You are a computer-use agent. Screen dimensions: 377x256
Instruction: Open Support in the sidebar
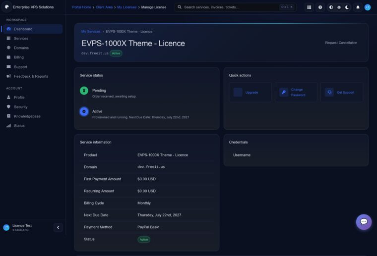pyautogui.click(x=33, y=67)
